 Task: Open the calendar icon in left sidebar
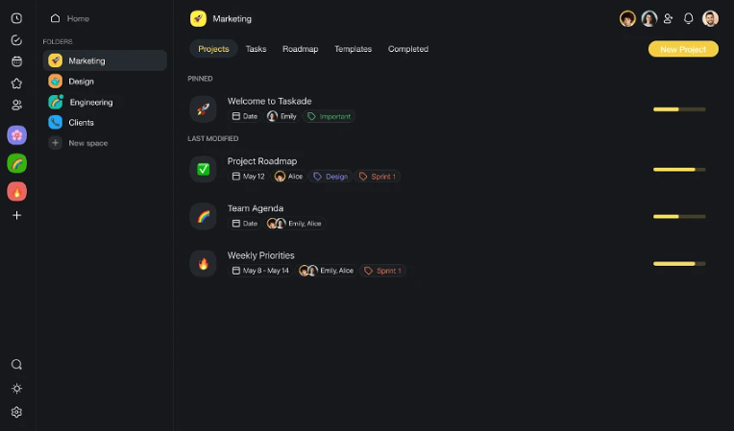click(x=16, y=61)
